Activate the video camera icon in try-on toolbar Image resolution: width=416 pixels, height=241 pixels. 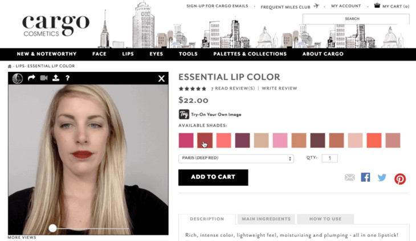(x=44, y=78)
